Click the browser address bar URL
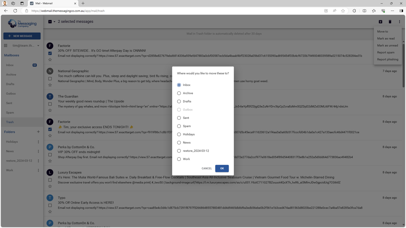 (68, 11)
